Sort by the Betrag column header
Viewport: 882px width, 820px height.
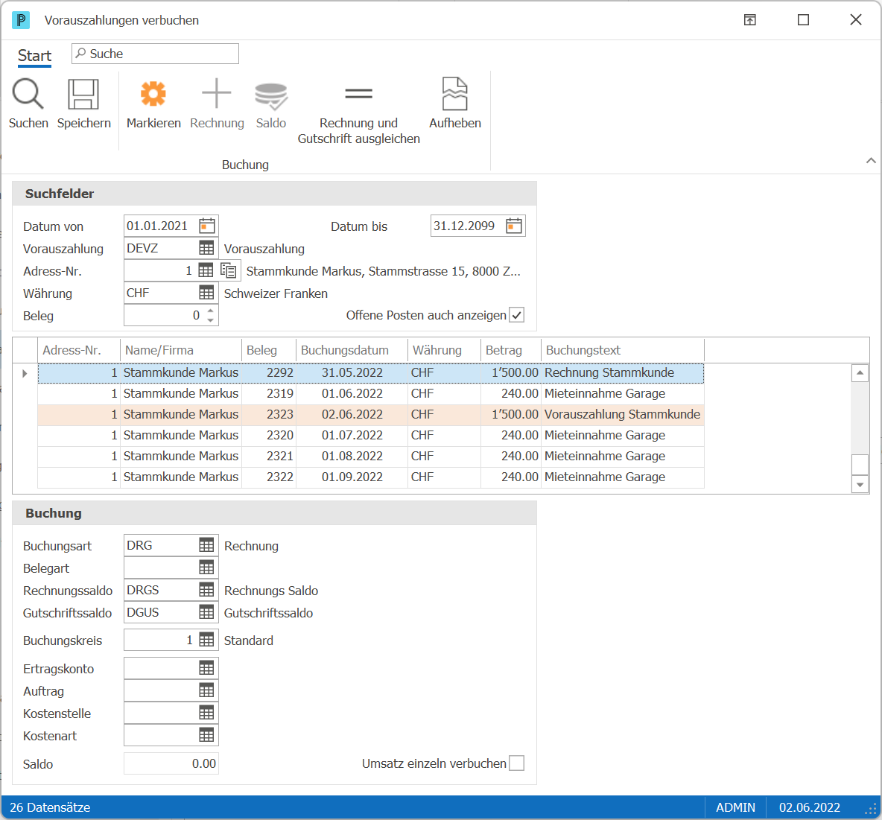click(x=511, y=350)
